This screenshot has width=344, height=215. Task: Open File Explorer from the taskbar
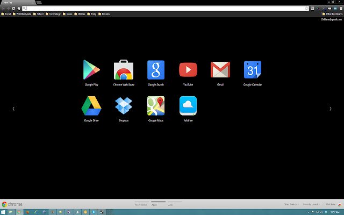point(11,212)
